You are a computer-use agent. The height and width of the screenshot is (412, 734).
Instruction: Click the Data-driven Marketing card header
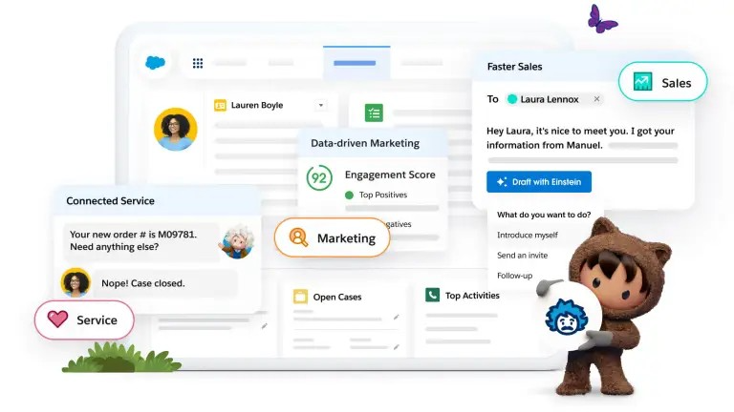pyautogui.click(x=372, y=143)
